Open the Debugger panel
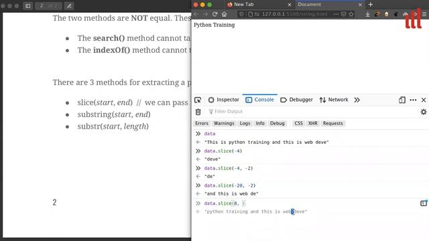This screenshot has height=241, width=429. coord(296,100)
